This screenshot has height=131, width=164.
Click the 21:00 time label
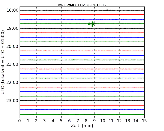12,64
